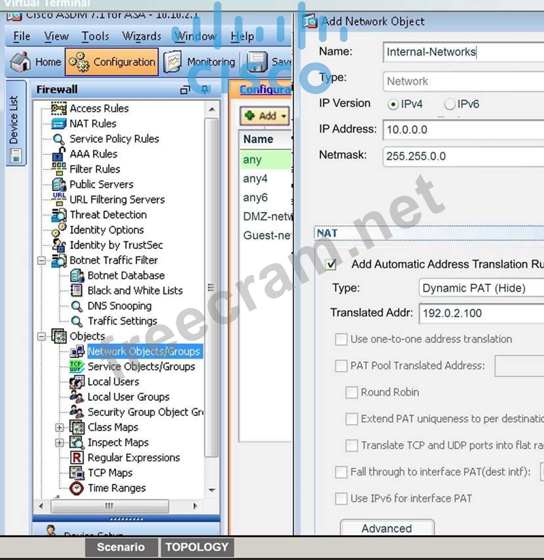The image size is (544, 560).
Task: Expand the Class Maps tree node
Action: pyautogui.click(x=59, y=427)
